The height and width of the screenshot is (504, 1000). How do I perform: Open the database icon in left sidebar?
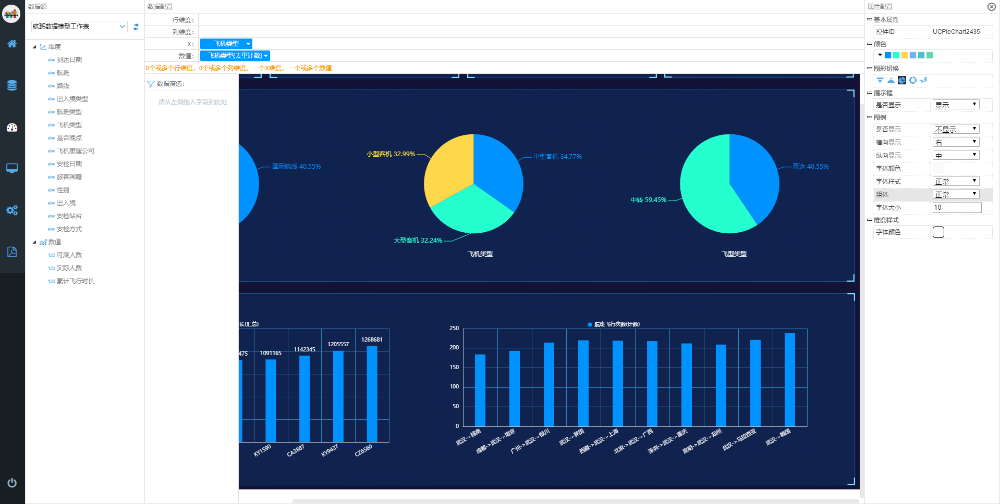tap(12, 85)
